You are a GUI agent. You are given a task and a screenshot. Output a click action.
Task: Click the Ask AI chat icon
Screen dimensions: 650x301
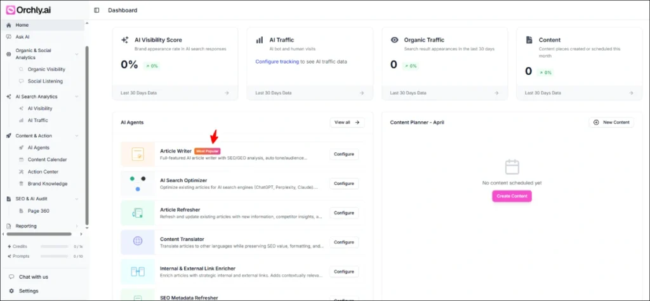tap(9, 36)
